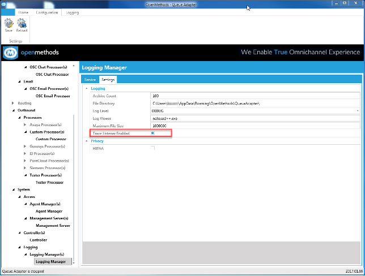365x276 pixels.
Task: Expand the I3 Processor(s) node
Action: (x=25, y=154)
